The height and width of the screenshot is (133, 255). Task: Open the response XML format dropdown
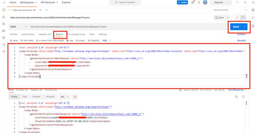coord(65,97)
